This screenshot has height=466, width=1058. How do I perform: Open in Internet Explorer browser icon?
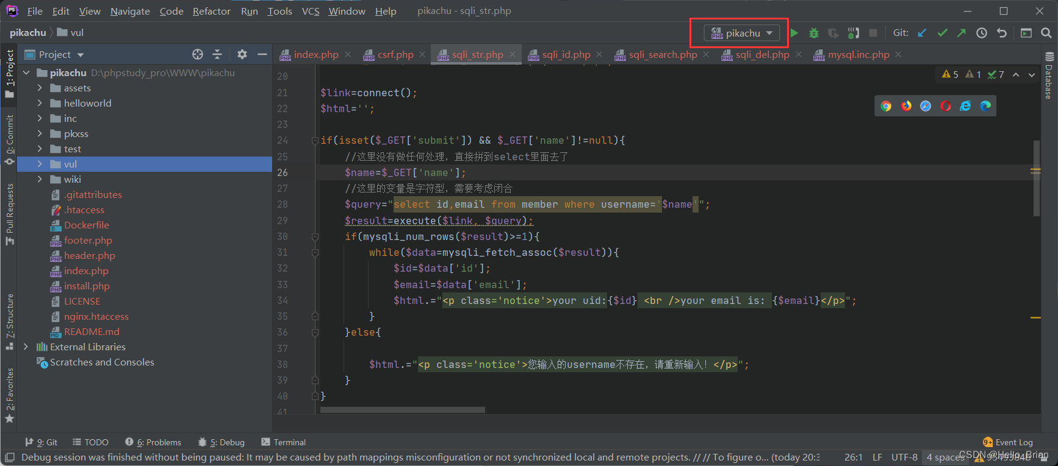pos(965,106)
